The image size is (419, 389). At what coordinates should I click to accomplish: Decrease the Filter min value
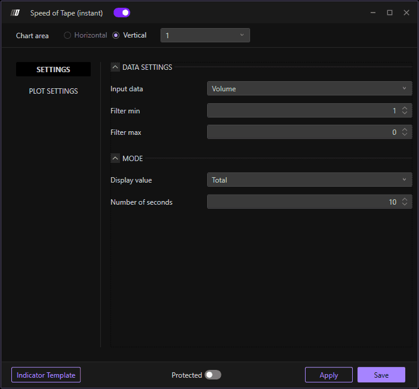tap(405, 113)
